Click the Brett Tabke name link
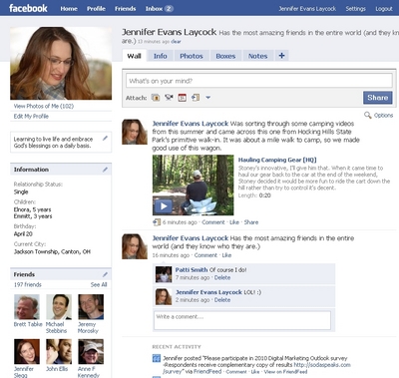This screenshot has width=399, height=378. click(28, 324)
